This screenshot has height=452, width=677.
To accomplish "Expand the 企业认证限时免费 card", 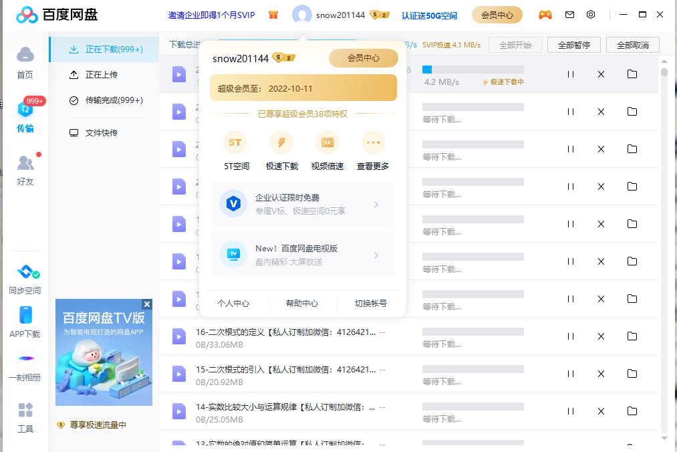I will tap(303, 204).
